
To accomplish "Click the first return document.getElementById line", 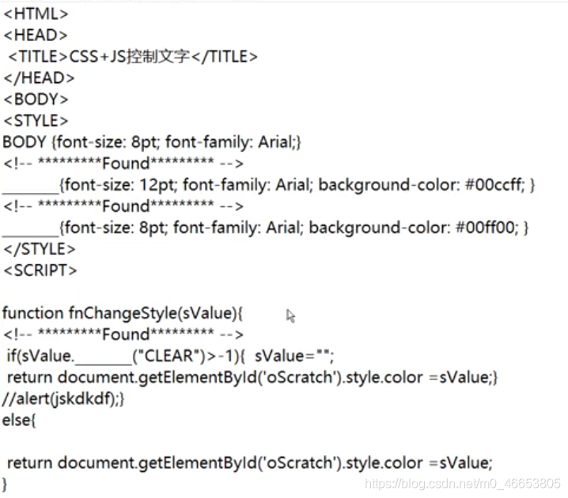I will click(252, 377).
